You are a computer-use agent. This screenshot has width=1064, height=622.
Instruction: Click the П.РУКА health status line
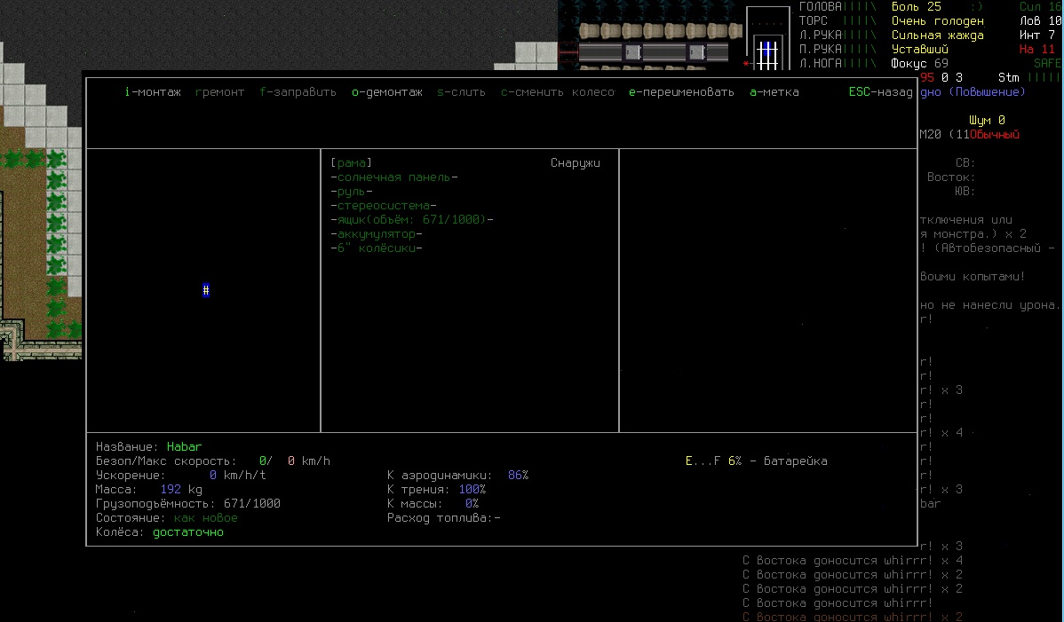click(838, 50)
